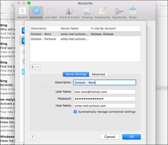
Task: Remove selected server with minus button
Action: coord(37,67)
